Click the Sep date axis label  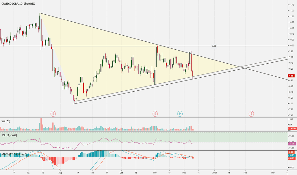92,172
